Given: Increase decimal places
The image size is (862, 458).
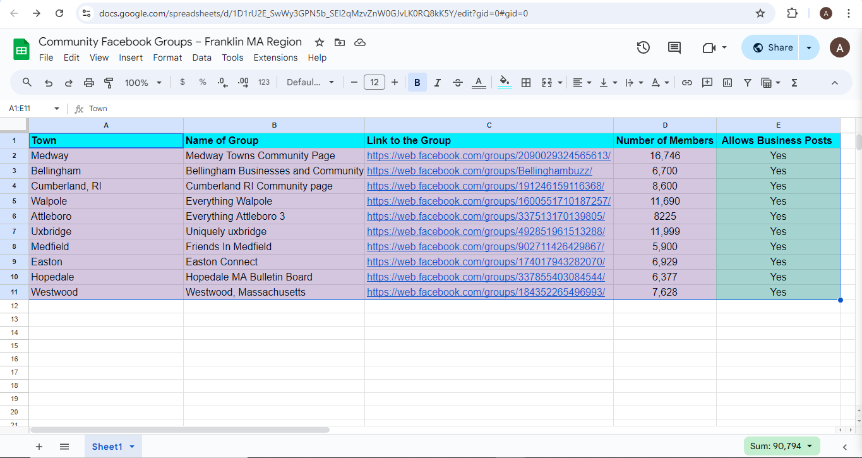Looking at the screenshot, I should [243, 82].
